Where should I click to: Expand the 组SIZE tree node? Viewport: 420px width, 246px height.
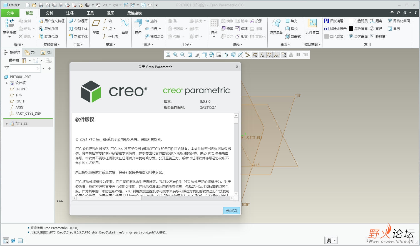(x=7, y=124)
